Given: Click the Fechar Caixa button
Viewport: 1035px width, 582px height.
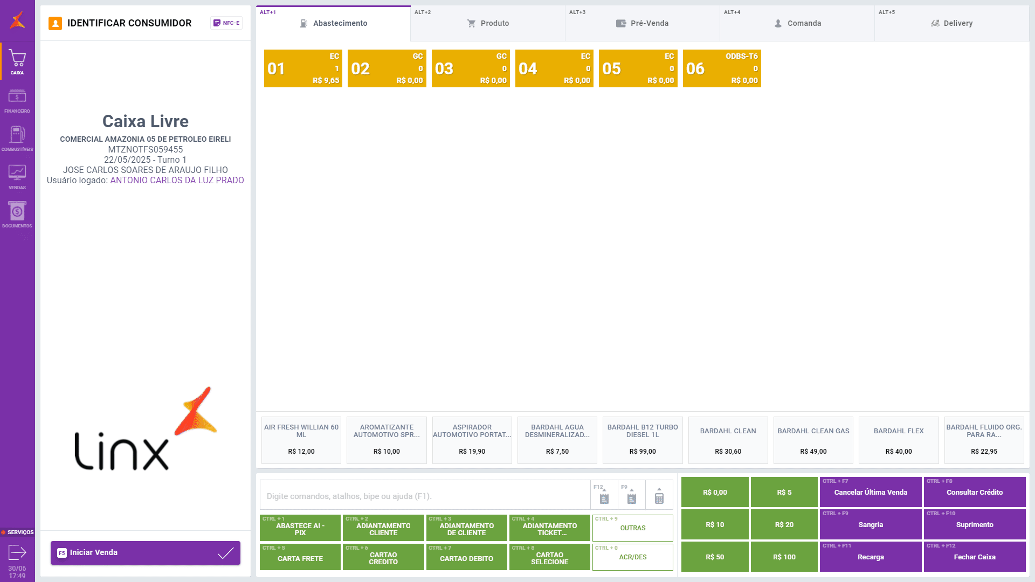Looking at the screenshot, I should pos(974,557).
